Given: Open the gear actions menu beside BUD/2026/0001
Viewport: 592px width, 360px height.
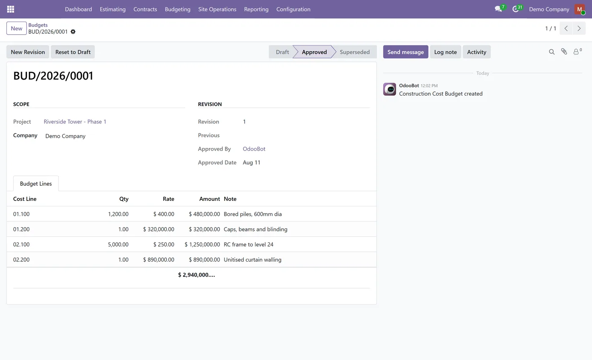Looking at the screenshot, I should pyautogui.click(x=73, y=32).
